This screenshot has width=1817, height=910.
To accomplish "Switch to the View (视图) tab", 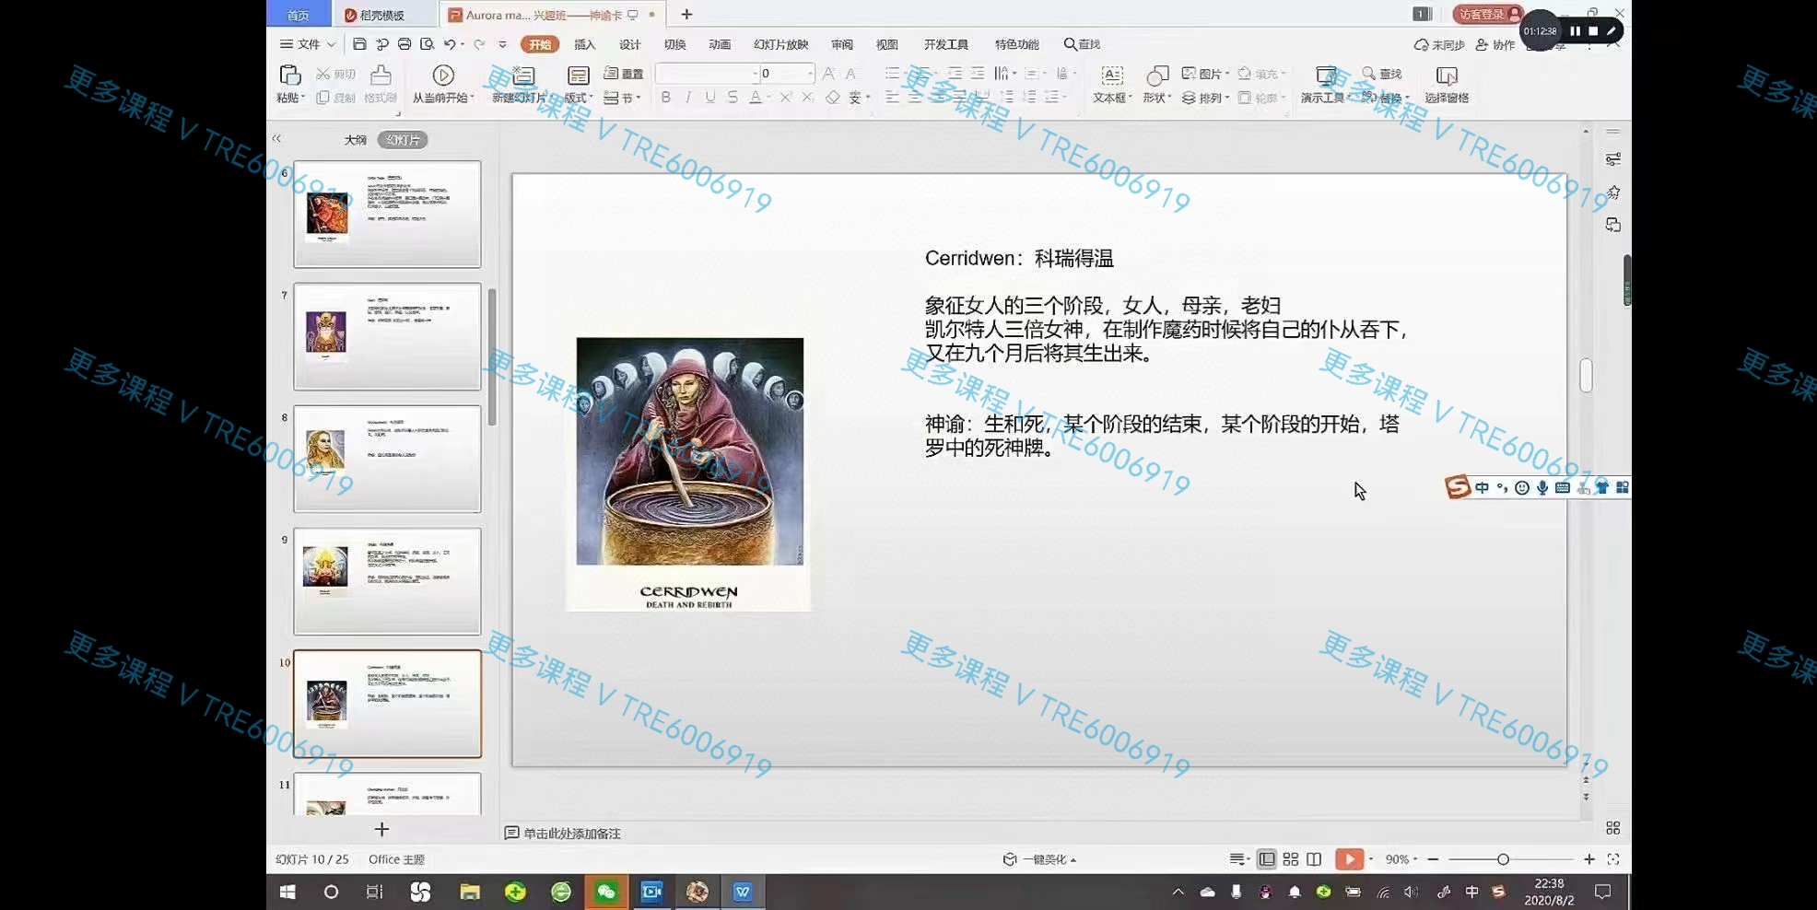I will coord(887,44).
